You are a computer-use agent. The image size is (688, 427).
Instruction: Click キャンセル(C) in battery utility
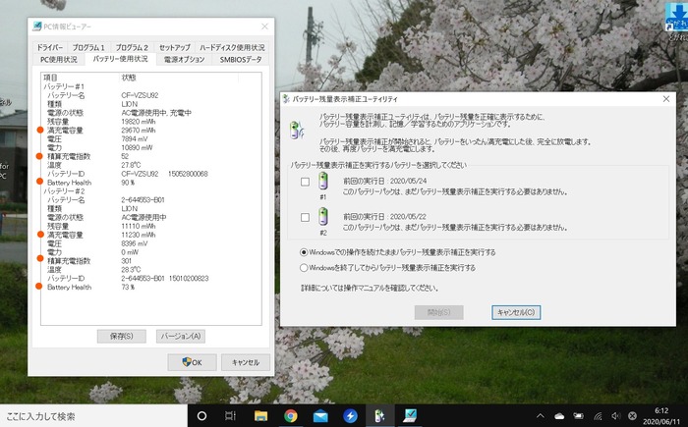tap(516, 312)
